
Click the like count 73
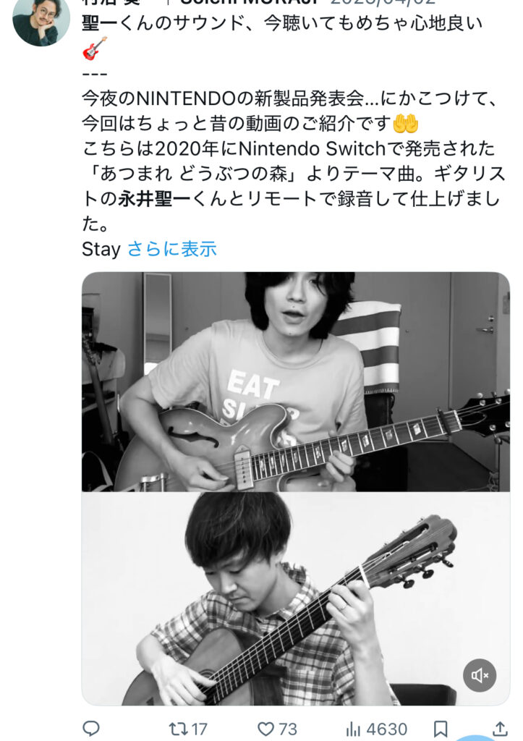288,729
